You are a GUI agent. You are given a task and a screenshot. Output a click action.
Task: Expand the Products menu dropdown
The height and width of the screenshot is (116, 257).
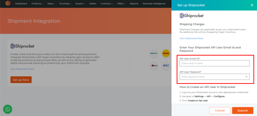coord(37,4)
